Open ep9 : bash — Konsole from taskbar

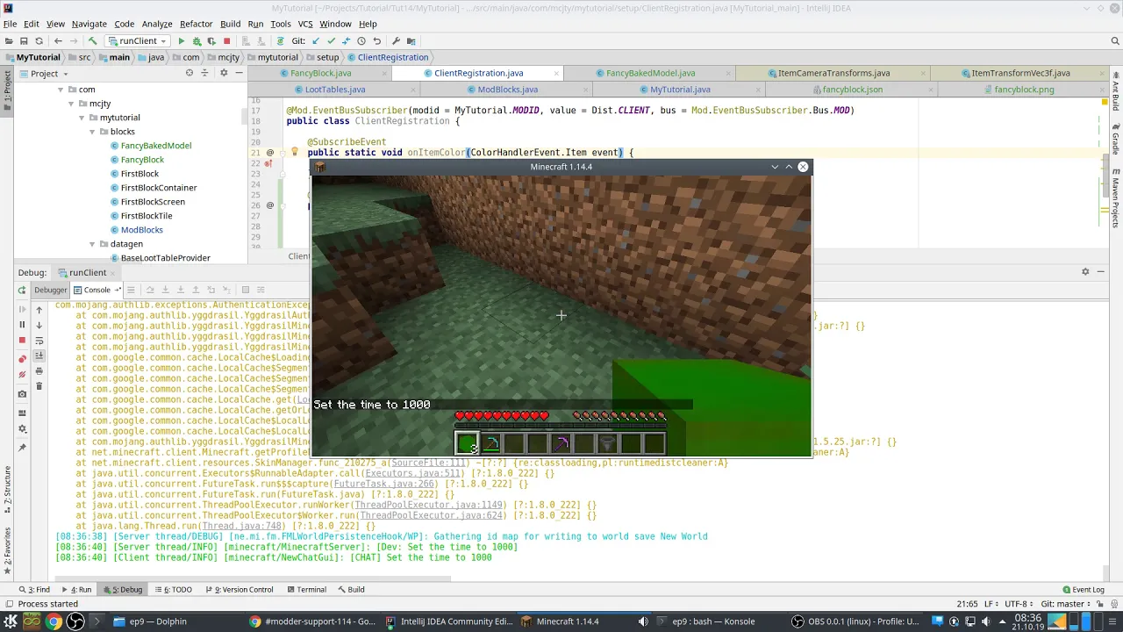[x=712, y=621]
